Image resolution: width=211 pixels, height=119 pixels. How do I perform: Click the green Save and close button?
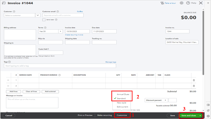[189, 116]
